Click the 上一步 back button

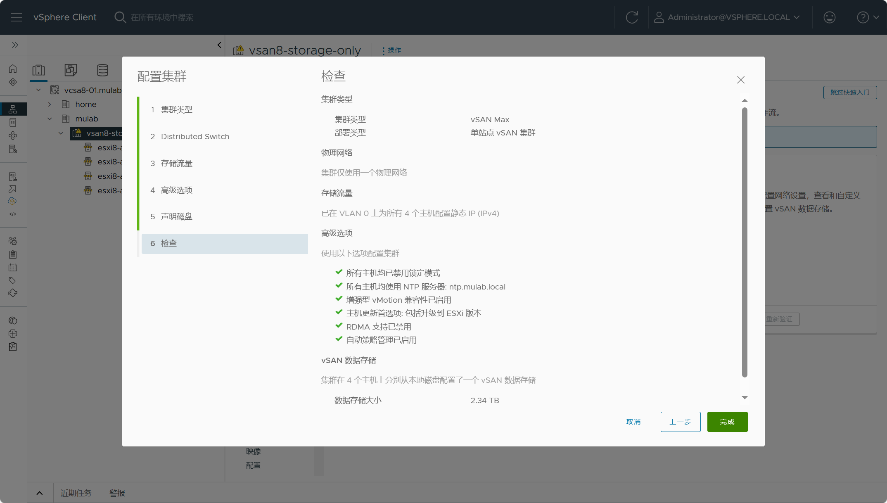(x=681, y=422)
